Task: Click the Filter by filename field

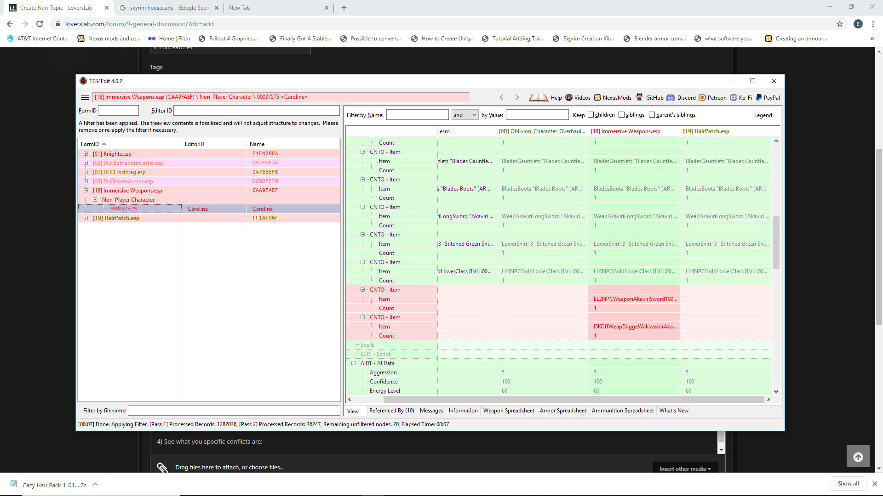Action: pyautogui.click(x=234, y=411)
